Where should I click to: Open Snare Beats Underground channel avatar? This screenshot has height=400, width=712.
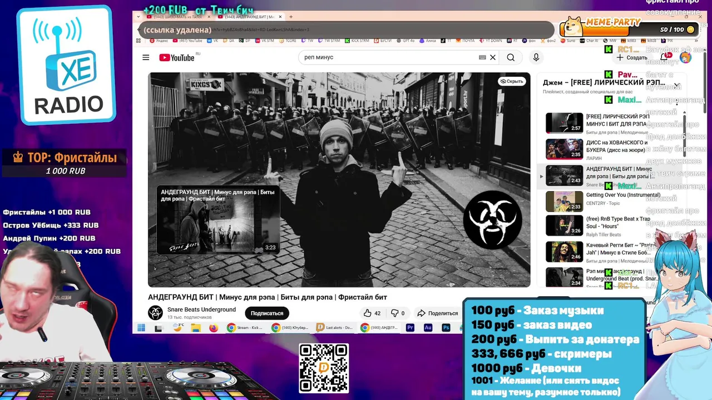pos(156,313)
